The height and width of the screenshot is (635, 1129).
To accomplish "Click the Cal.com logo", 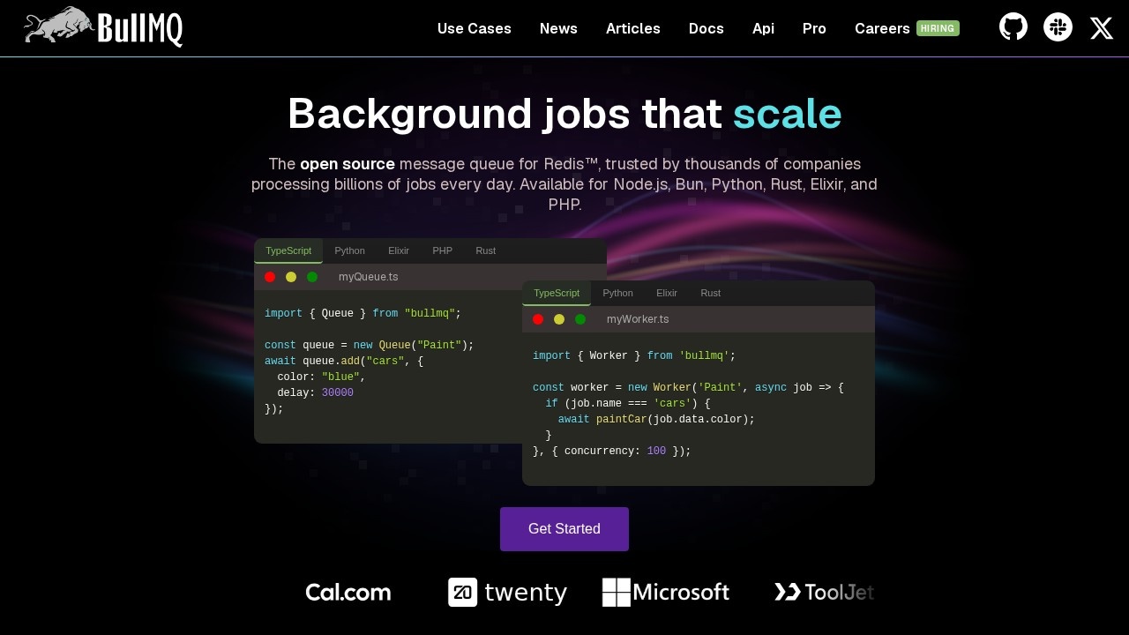I will point(348,593).
